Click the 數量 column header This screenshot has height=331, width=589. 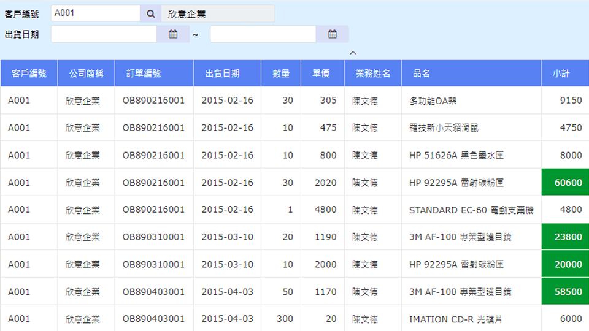tap(281, 74)
